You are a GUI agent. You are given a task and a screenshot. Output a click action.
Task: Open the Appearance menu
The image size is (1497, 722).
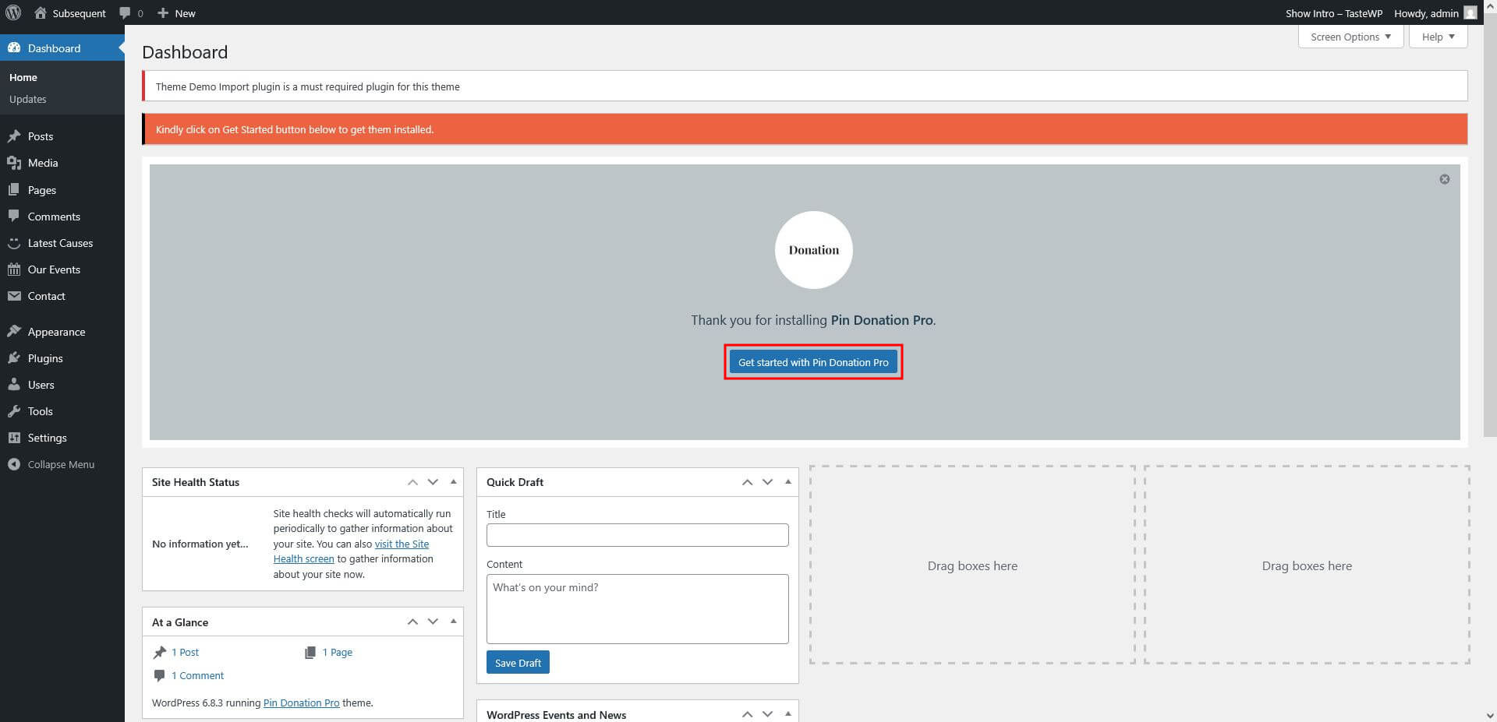coord(56,332)
